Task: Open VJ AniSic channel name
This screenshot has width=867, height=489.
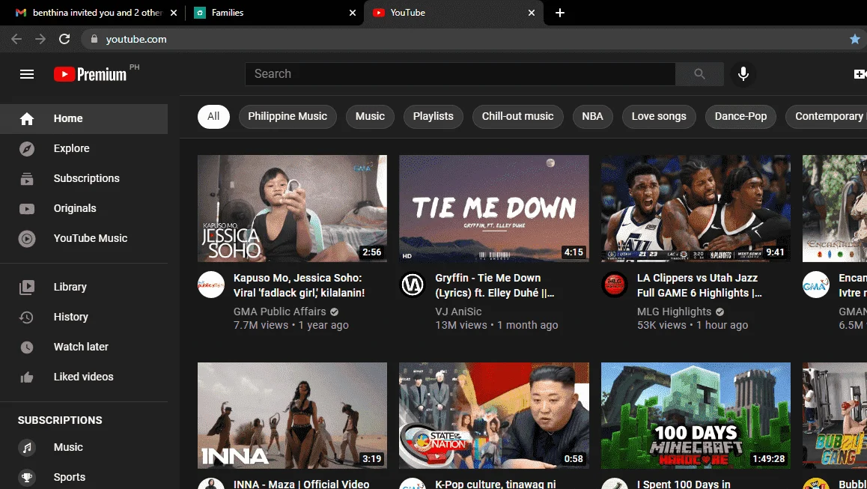Action: pyautogui.click(x=458, y=312)
